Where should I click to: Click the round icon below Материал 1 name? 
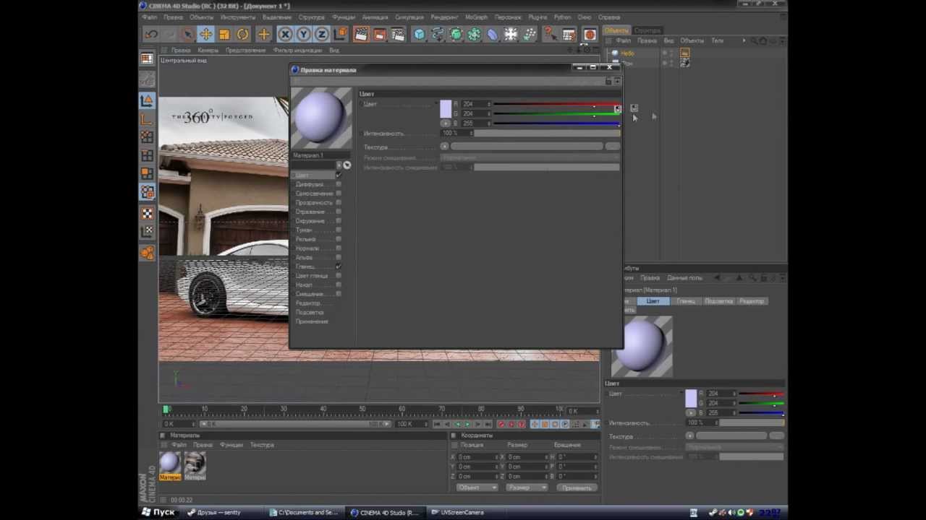(347, 165)
